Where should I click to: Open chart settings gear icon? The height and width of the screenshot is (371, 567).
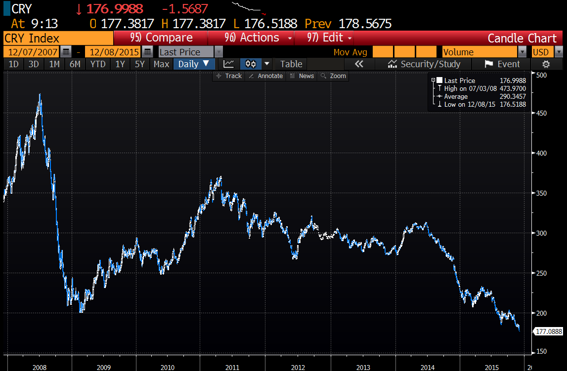tap(546, 64)
